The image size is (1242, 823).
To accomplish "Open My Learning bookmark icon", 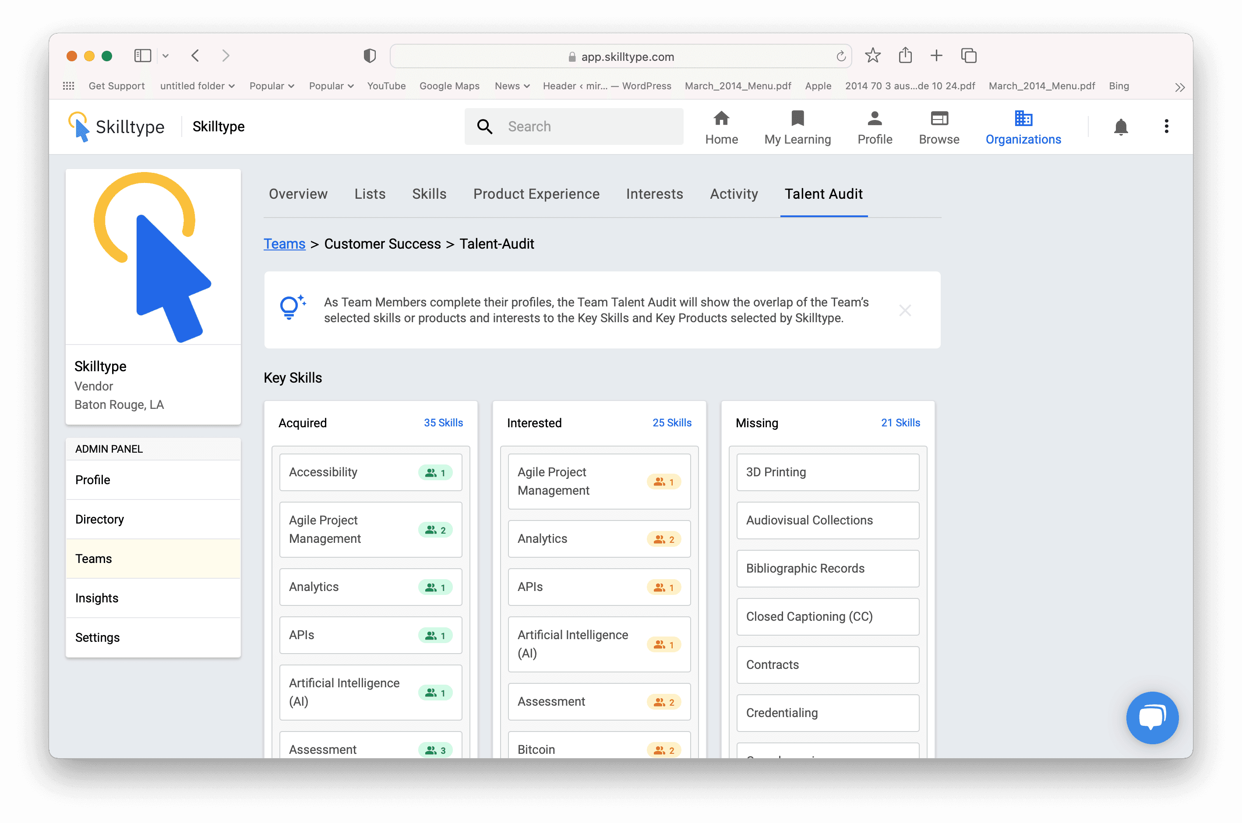I will pyautogui.click(x=797, y=119).
